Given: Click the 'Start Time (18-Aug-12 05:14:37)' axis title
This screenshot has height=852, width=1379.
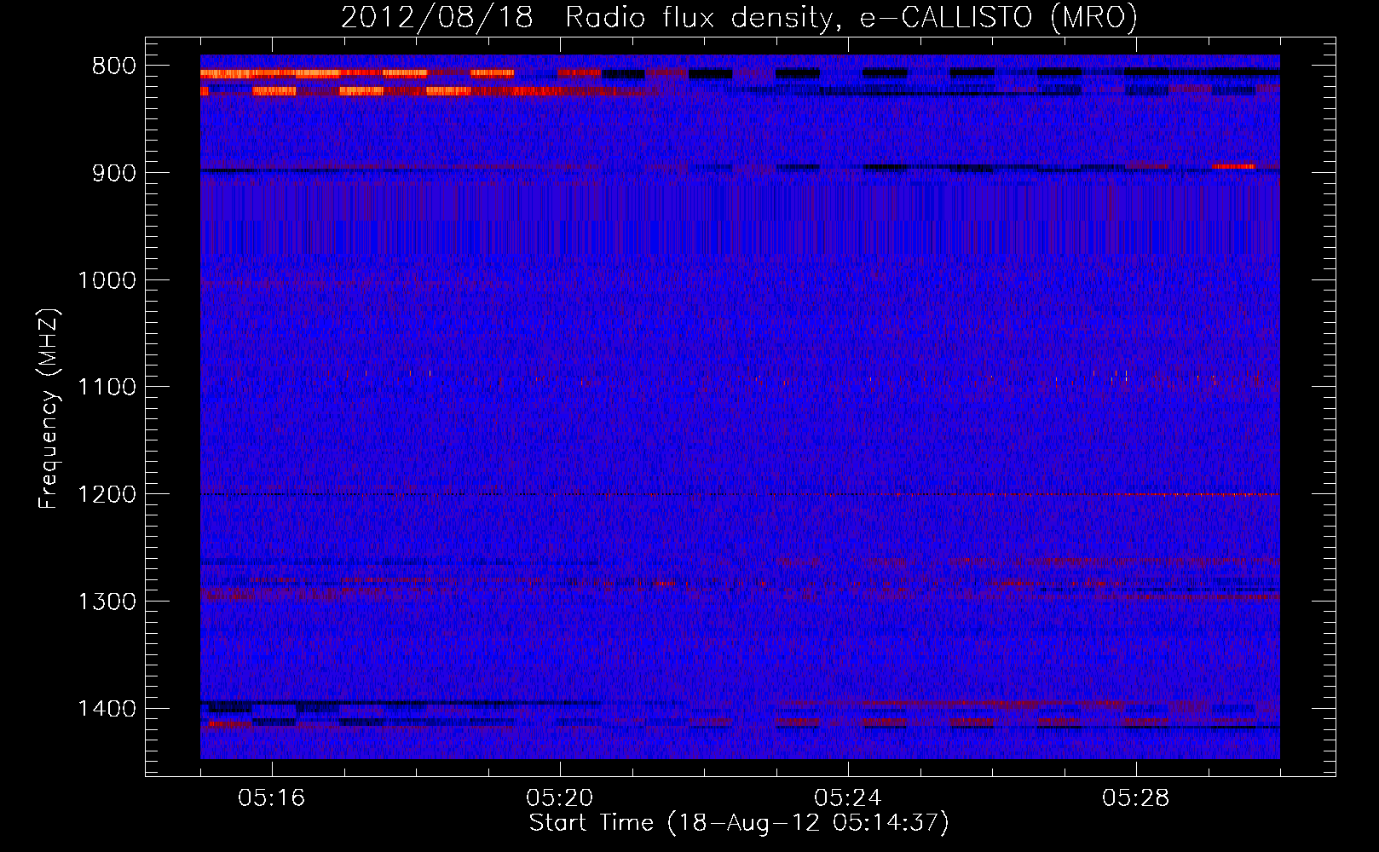Looking at the screenshot, I should point(739,823).
